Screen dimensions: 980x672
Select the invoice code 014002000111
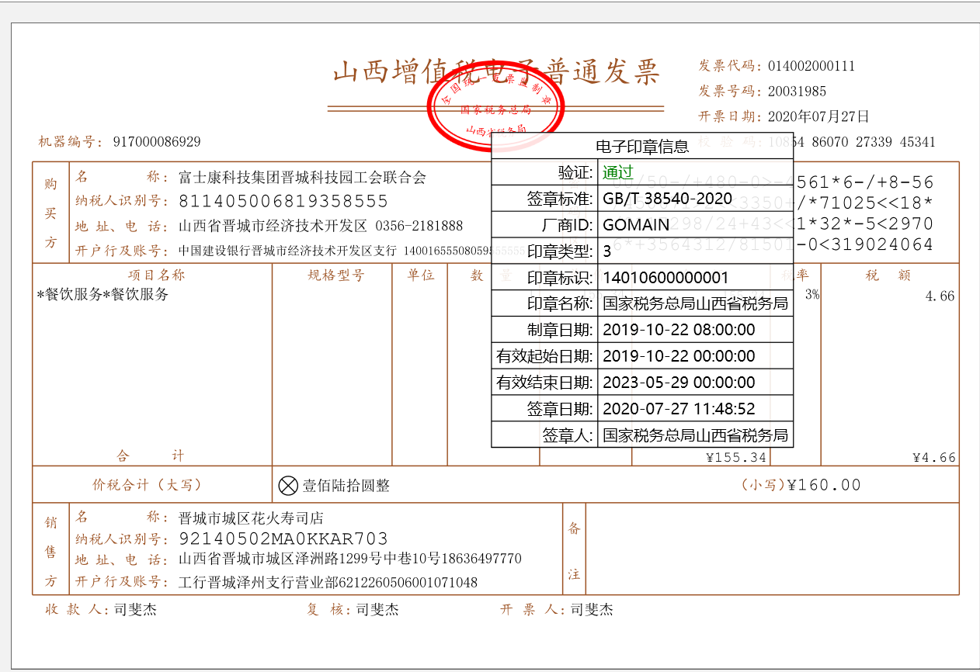[x=811, y=66]
